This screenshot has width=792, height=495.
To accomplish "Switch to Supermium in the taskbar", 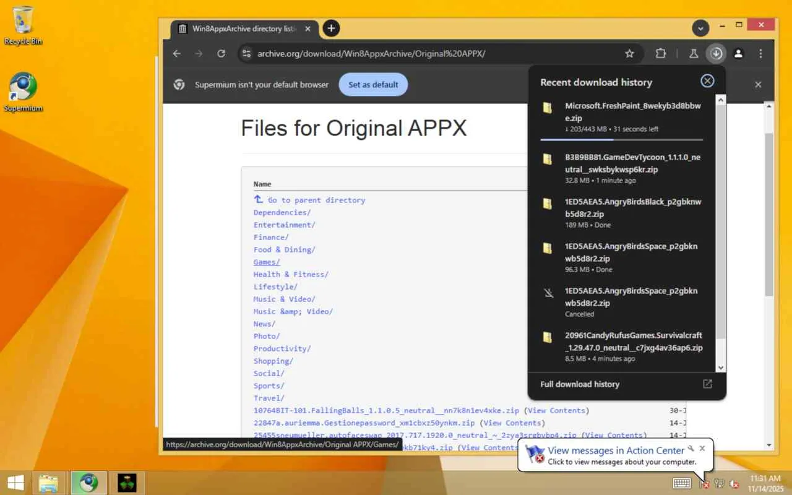I will tap(88, 483).
